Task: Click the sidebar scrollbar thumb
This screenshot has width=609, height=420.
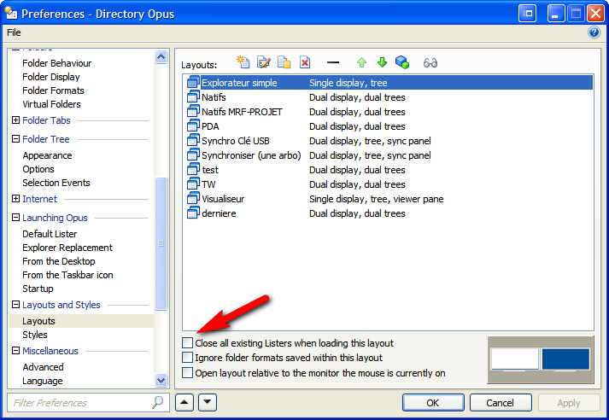Action: coord(161,243)
